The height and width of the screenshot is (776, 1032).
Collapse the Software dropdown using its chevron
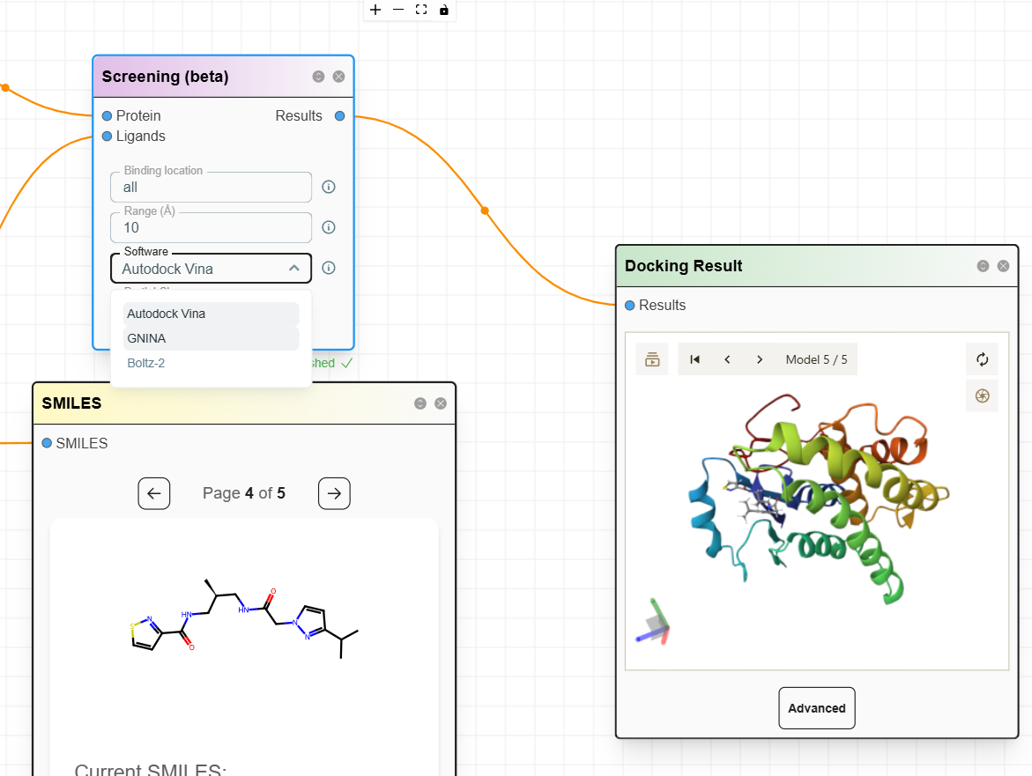(294, 268)
